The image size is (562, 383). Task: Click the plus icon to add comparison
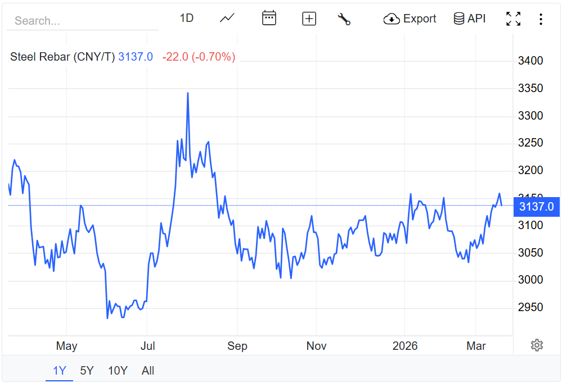(x=309, y=19)
